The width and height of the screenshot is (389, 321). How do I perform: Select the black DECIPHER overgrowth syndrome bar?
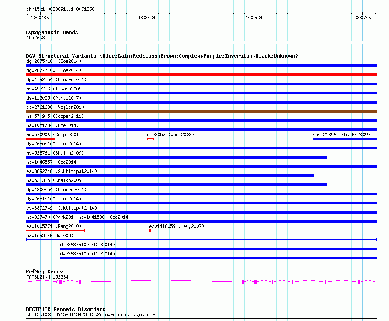point(201,318)
